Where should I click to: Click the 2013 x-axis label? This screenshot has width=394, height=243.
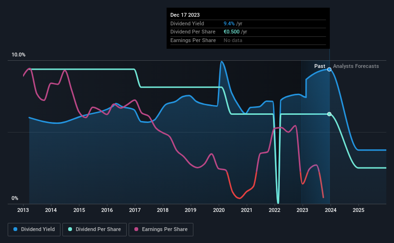point(23,210)
